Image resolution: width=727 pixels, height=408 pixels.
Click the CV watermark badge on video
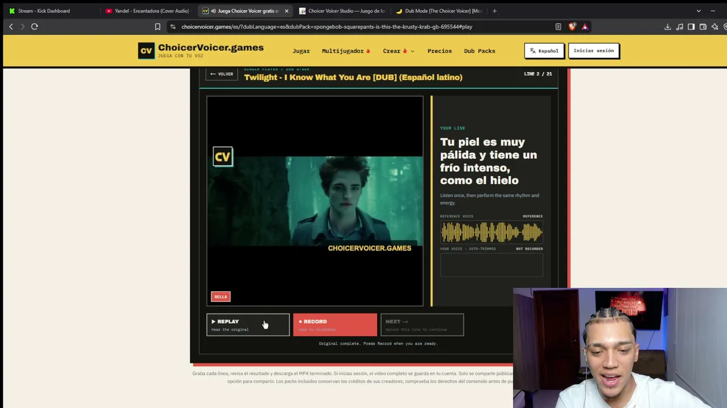(223, 156)
